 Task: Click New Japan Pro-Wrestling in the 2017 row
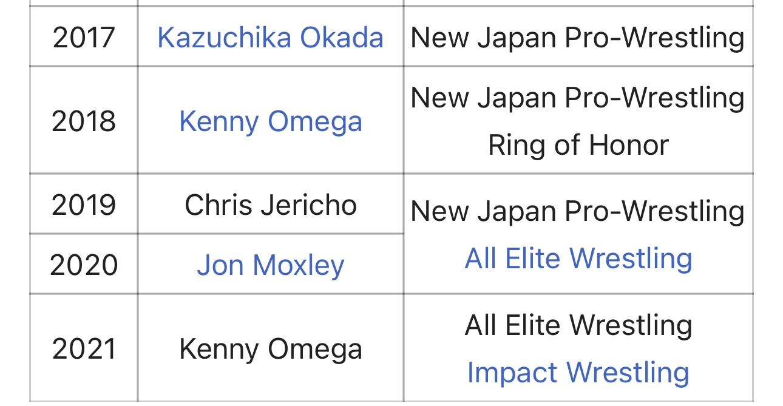pyautogui.click(x=578, y=38)
